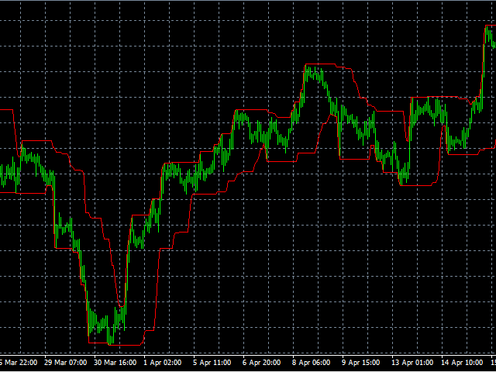The width and height of the screenshot is (496, 372).
Task: Click the "13 Apr 01:00" time axis label
Action: point(413,362)
